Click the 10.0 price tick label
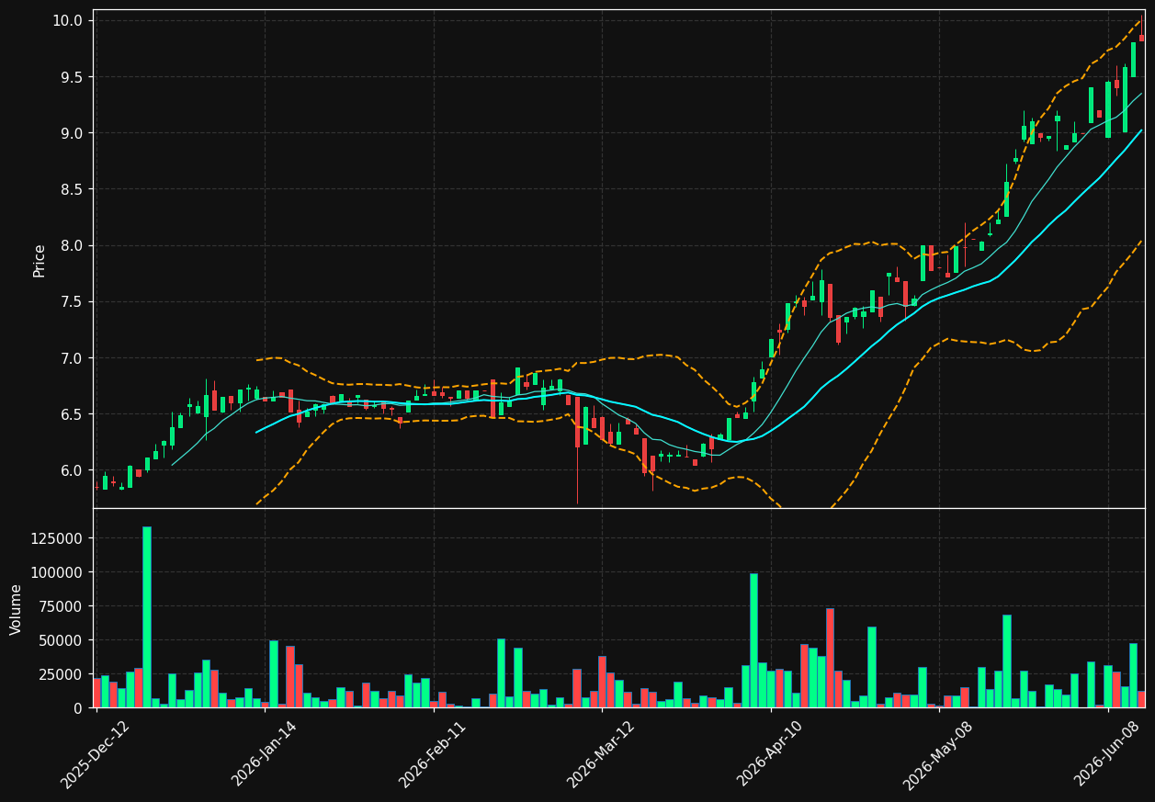The width and height of the screenshot is (1155, 802). (68, 21)
